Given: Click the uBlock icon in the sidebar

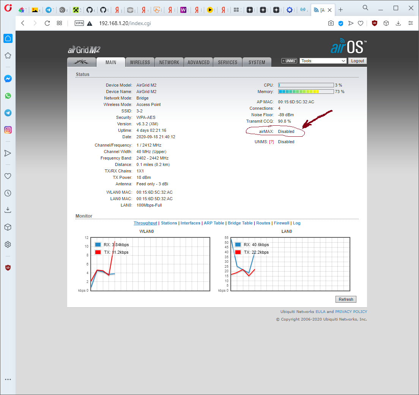Looking at the screenshot, I should click(x=8, y=268).
